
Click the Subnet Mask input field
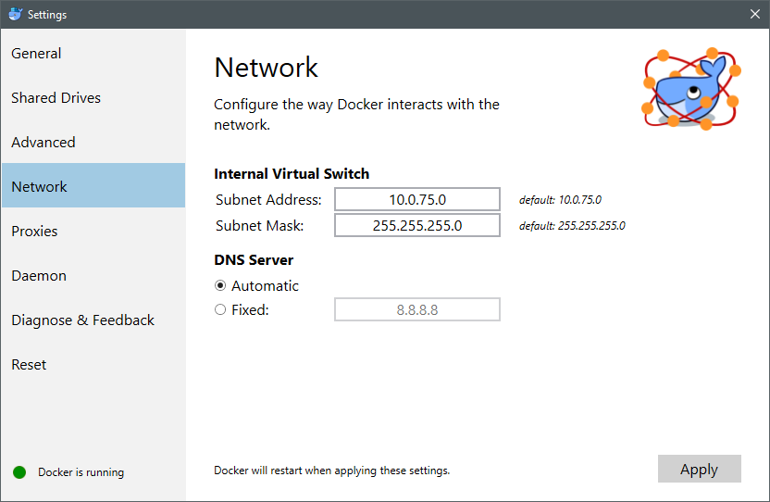click(x=417, y=225)
